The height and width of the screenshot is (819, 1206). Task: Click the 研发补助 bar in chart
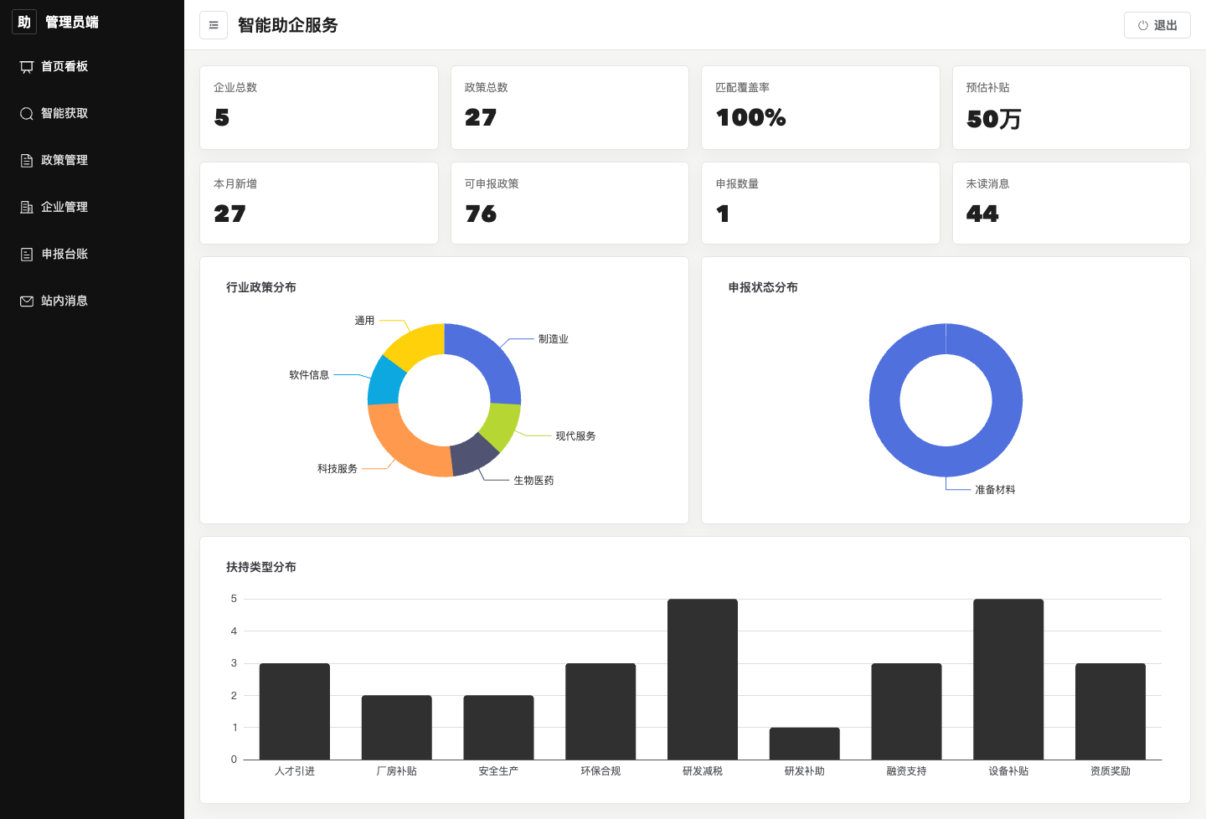point(805,744)
